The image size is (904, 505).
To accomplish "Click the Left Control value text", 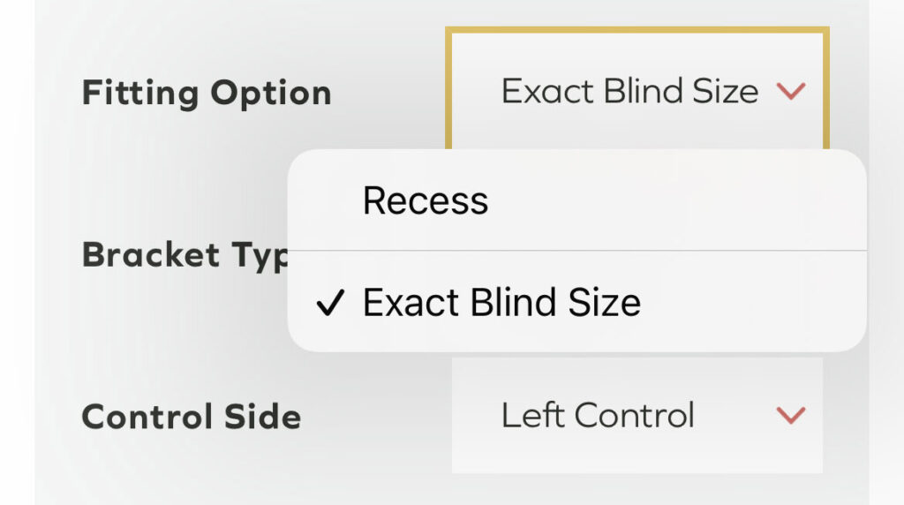I will point(598,415).
